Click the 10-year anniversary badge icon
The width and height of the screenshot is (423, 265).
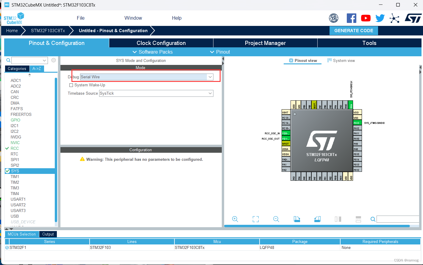pos(334,18)
